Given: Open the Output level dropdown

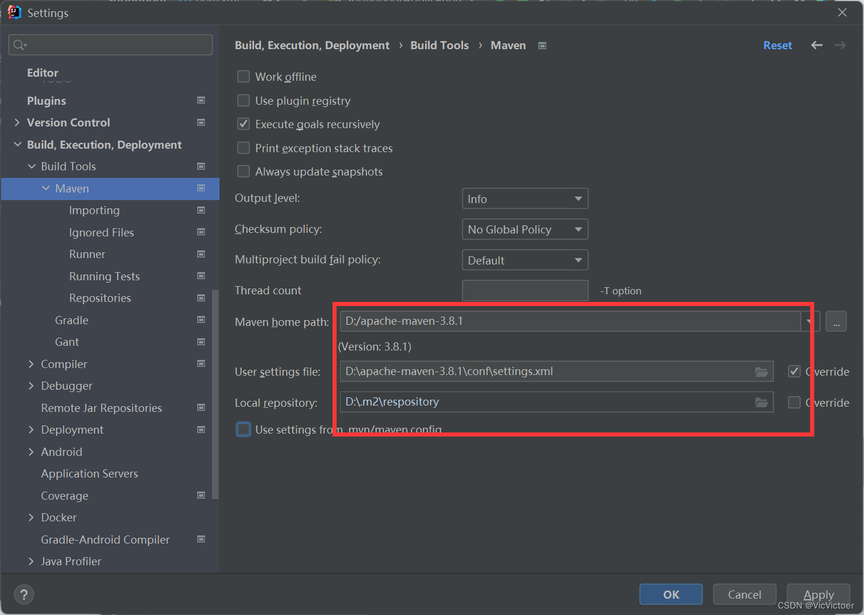Looking at the screenshot, I should pos(525,199).
